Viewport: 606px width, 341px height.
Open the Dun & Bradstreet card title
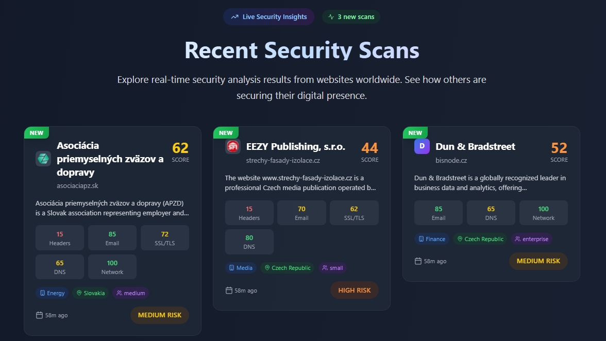click(475, 146)
